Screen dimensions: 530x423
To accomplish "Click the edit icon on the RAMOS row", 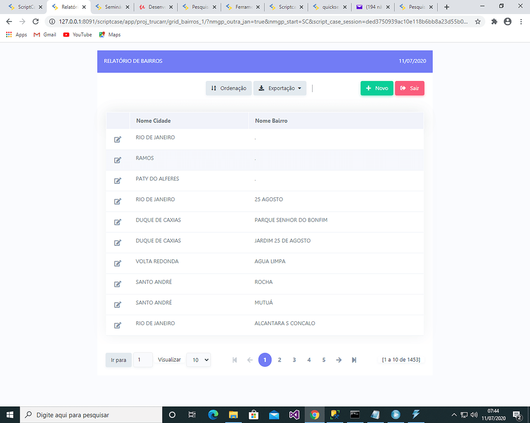I will click(118, 160).
